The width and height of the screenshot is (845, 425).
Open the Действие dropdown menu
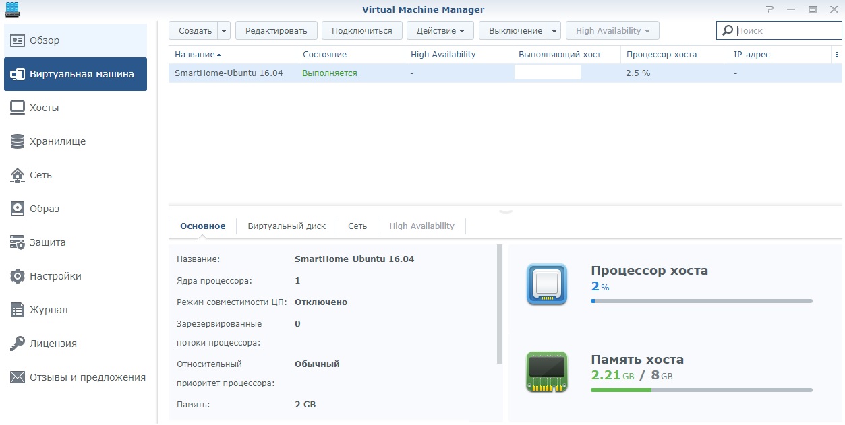click(440, 30)
